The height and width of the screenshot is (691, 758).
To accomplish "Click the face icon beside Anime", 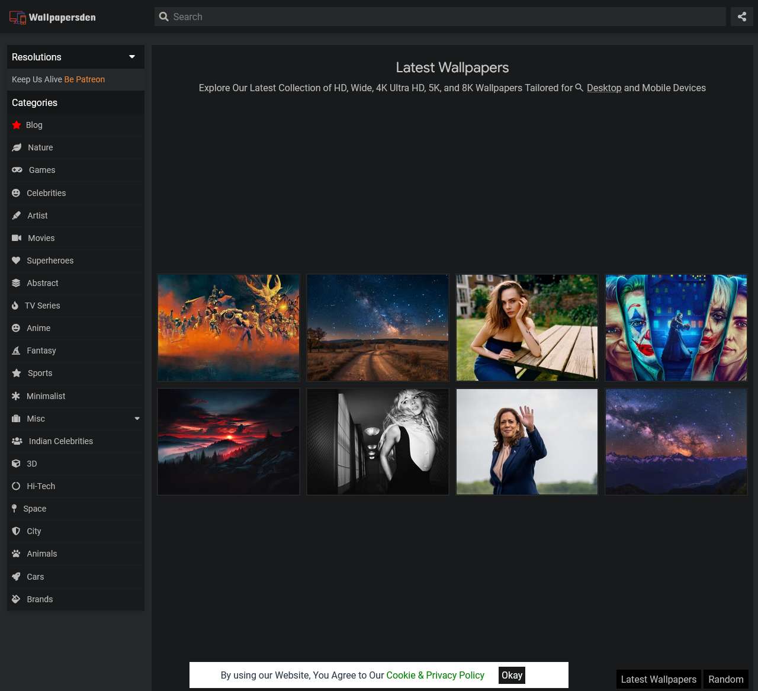I will [x=16, y=328].
